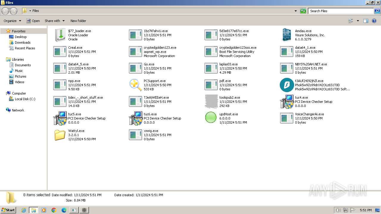Click the Search Files input box
This screenshot has height=214, width=381.
coord(341,11)
